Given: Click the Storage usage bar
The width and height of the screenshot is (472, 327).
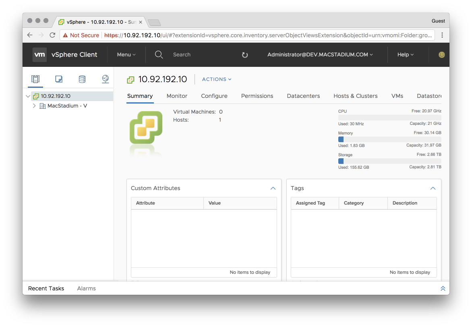Looking at the screenshot, I should click(389, 161).
